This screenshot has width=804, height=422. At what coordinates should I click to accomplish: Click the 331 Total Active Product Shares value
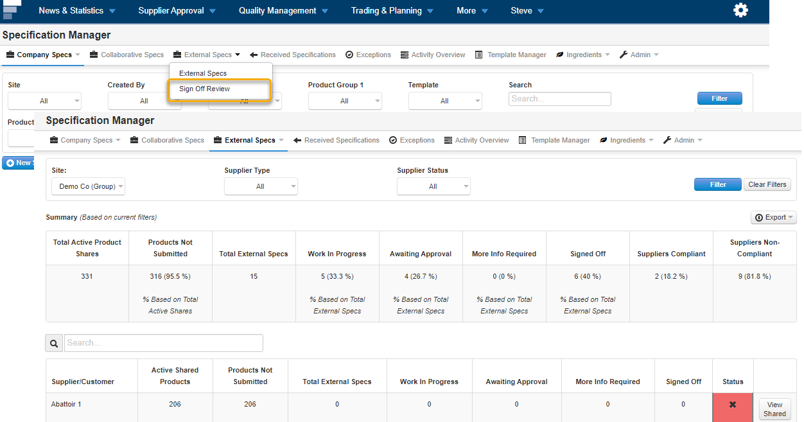point(87,276)
